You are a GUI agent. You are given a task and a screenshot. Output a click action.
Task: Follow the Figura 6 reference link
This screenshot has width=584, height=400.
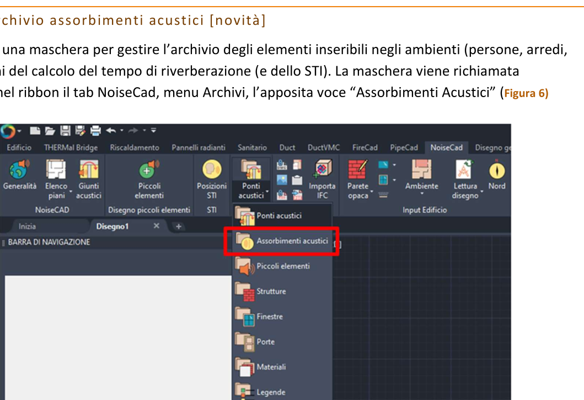click(526, 93)
